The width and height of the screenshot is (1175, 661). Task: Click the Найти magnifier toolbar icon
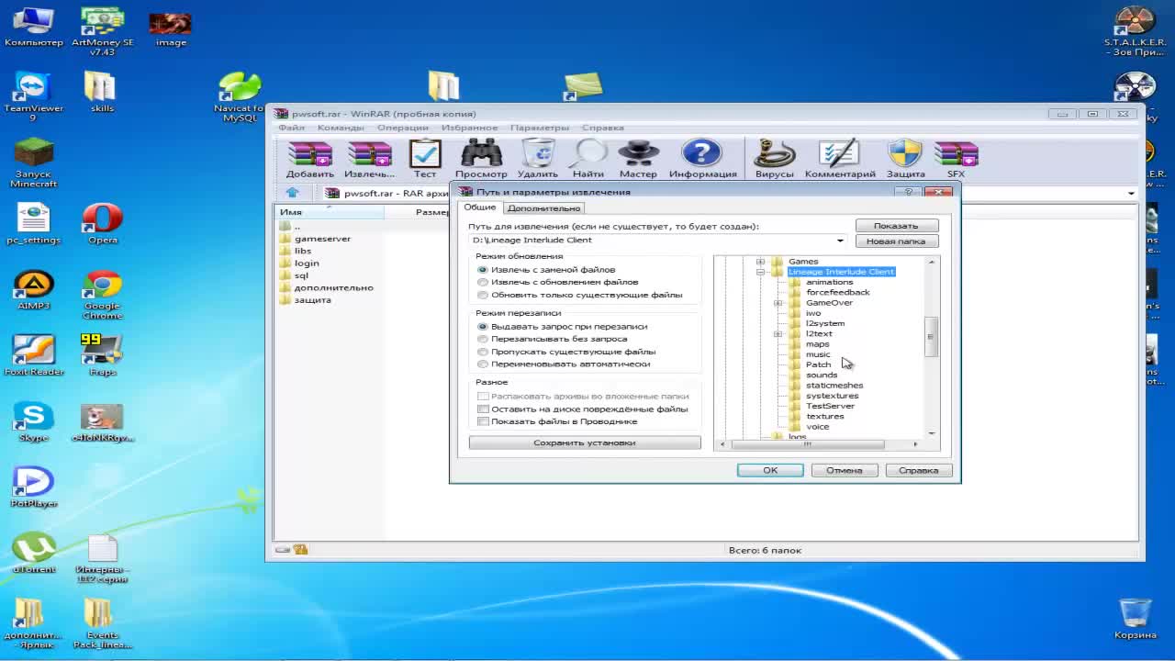click(x=588, y=158)
